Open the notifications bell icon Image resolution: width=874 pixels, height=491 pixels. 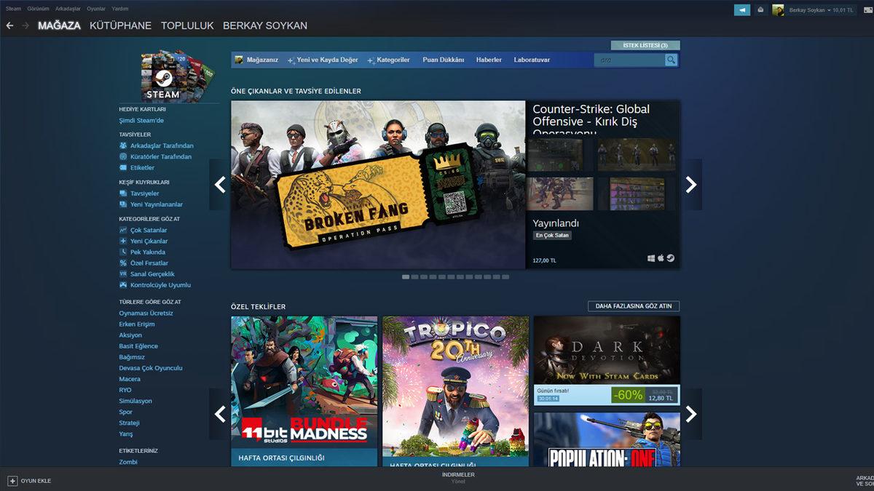click(760, 10)
